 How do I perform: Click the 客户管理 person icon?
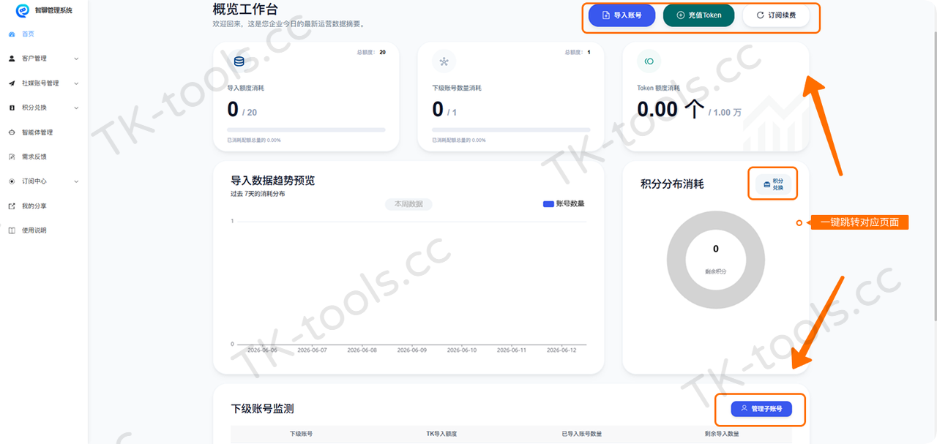pos(12,59)
